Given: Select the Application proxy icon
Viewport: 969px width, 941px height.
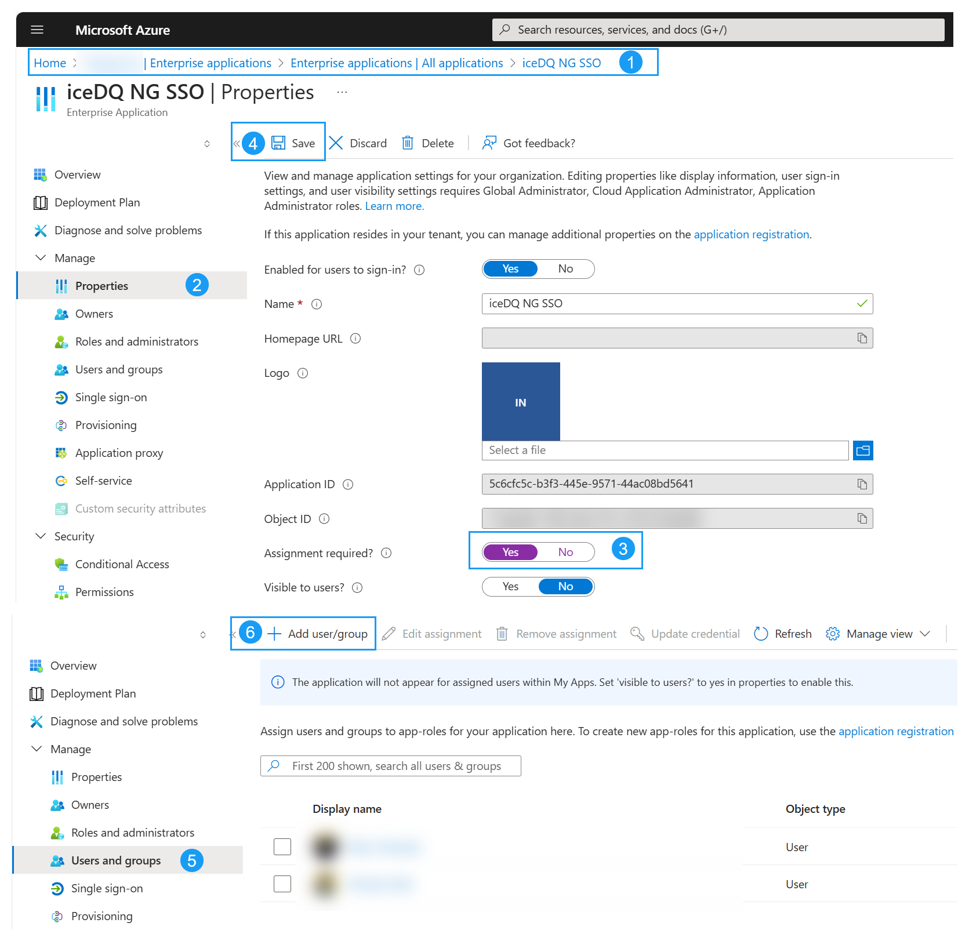Looking at the screenshot, I should [61, 453].
